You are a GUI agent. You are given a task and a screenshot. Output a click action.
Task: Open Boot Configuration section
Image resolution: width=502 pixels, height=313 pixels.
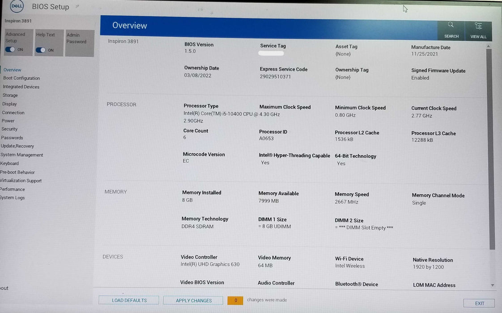pos(21,78)
